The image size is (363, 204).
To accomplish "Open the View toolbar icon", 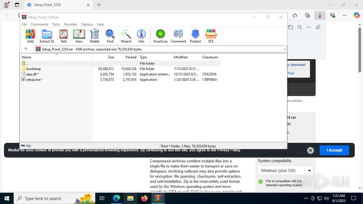I will click(79, 36).
